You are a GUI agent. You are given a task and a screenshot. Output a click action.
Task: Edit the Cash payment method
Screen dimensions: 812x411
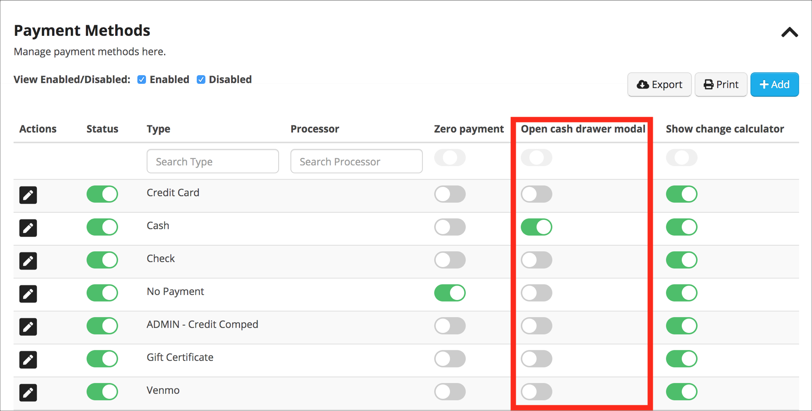[x=28, y=228]
